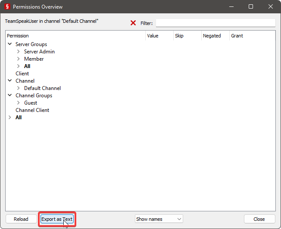Expand the Guest channel group

19,103
